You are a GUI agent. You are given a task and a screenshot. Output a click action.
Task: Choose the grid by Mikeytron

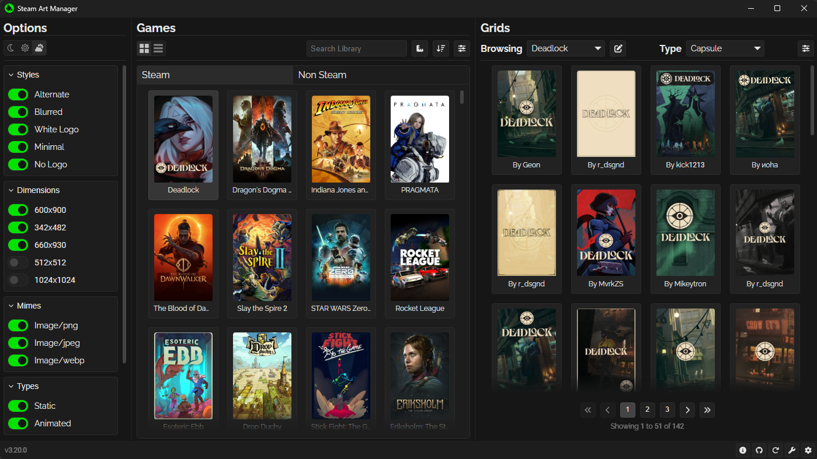(686, 239)
